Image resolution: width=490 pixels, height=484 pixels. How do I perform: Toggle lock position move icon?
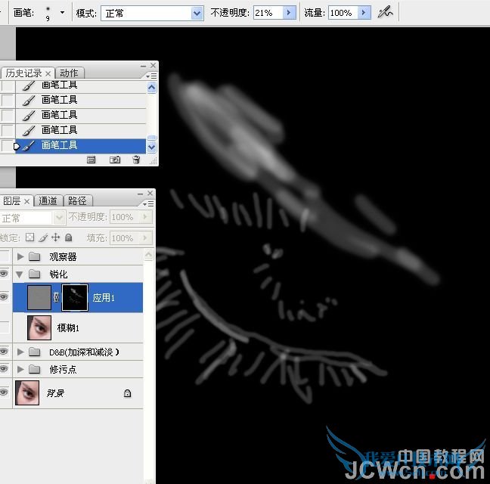point(56,237)
